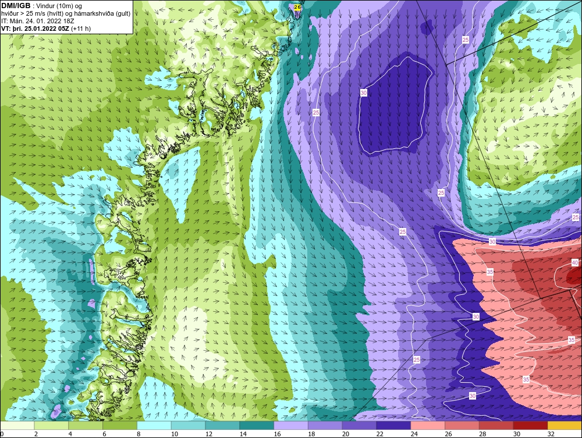The image size is (582, 438).
Task: Select the 6–8 m/s olive green legend swatch
Action: [120, 425]
